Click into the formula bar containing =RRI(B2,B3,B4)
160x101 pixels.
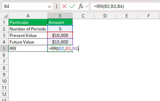click(x=125, y=6)
